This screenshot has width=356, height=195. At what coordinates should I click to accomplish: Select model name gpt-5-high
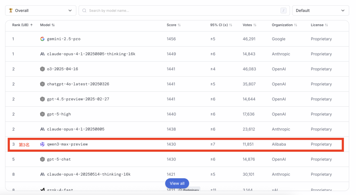(59, 114)
